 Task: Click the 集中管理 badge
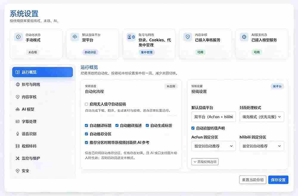[x=147, y=52]
